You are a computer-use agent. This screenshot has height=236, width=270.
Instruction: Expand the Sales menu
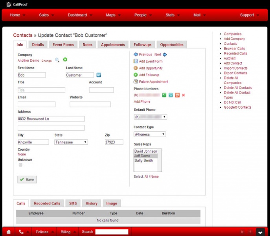click(x=46, y=15)
